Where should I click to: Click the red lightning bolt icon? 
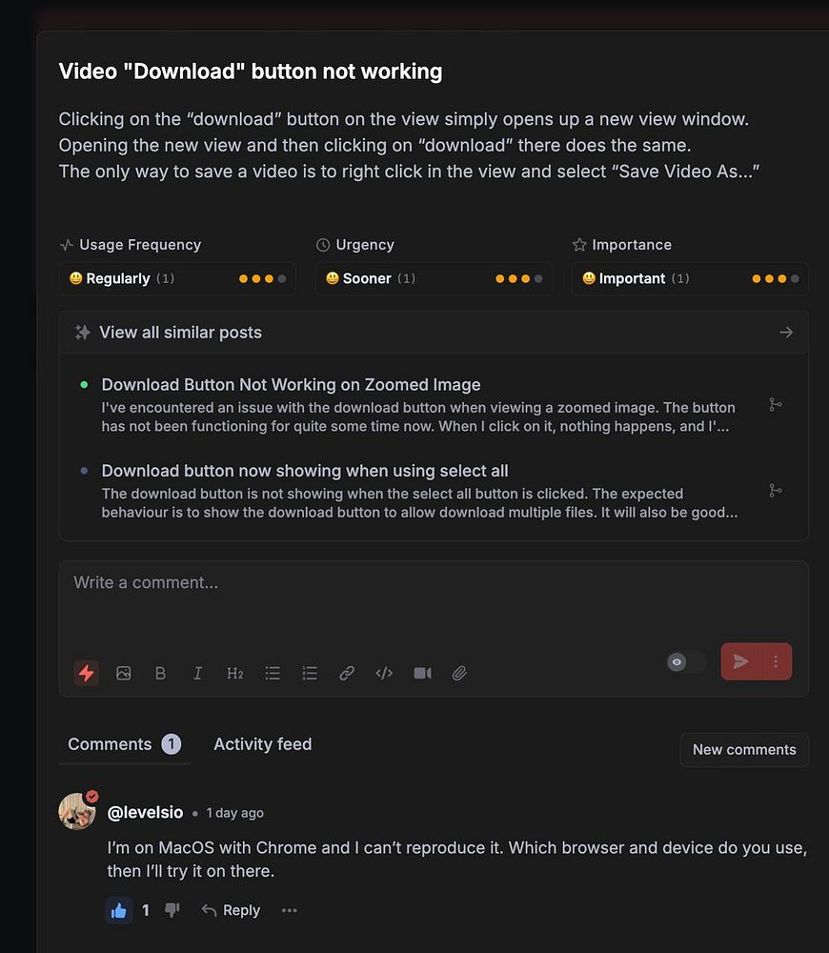pos(87,673)
